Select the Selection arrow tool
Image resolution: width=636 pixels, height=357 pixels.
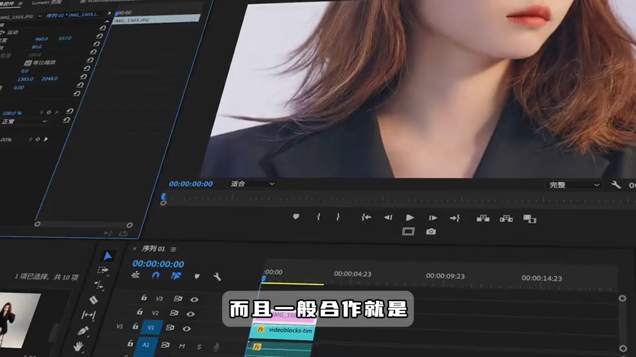107,256
